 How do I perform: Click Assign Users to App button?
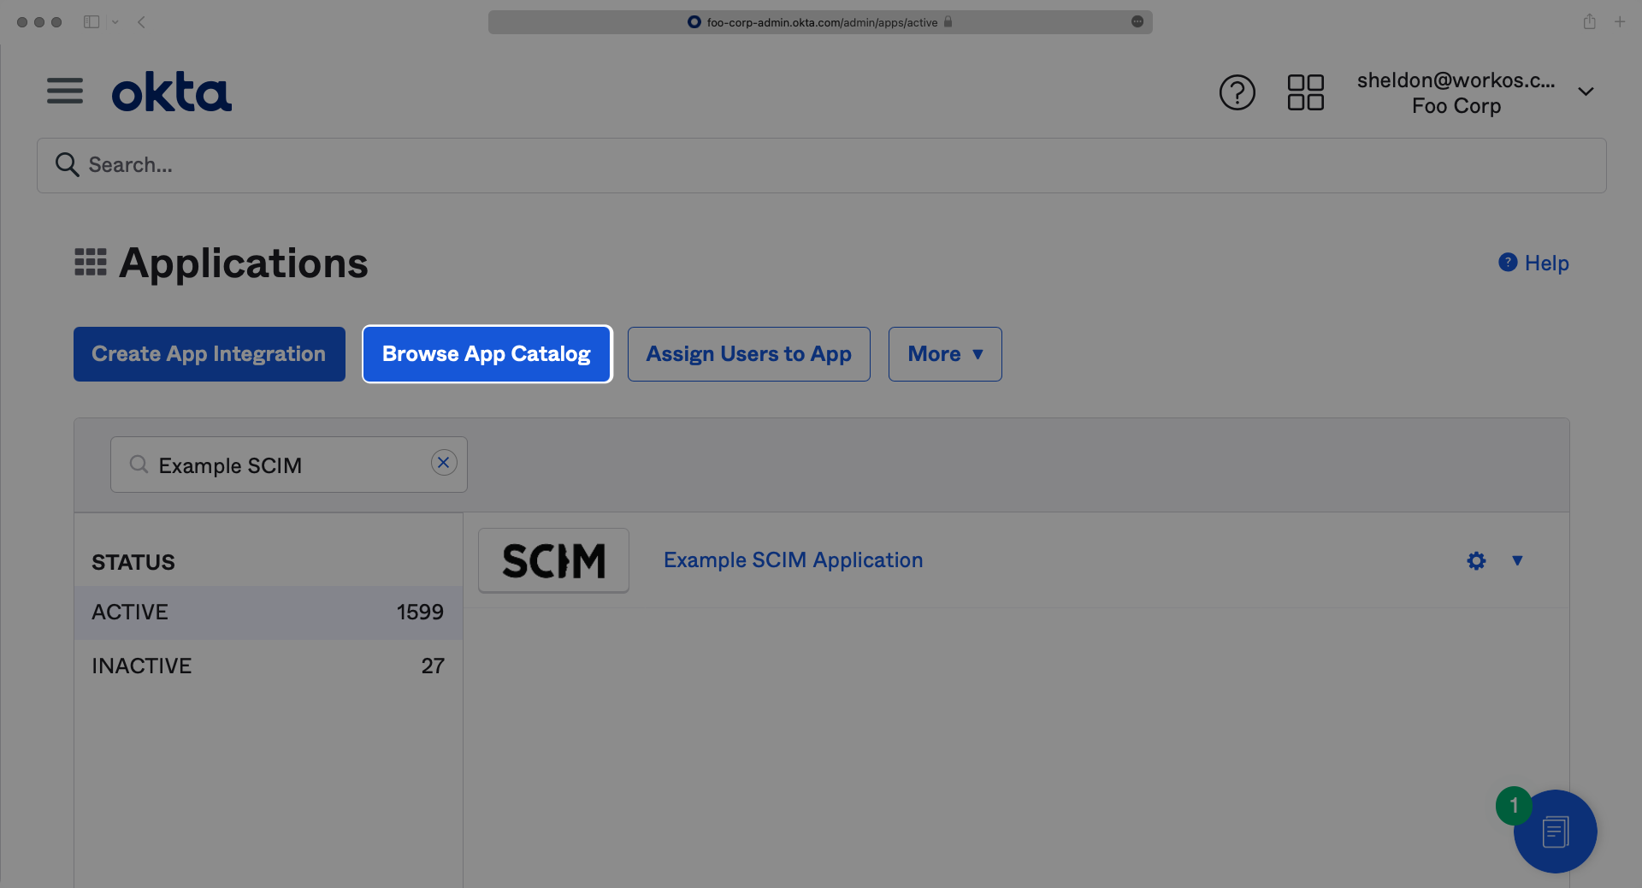[x=748, y=354]
